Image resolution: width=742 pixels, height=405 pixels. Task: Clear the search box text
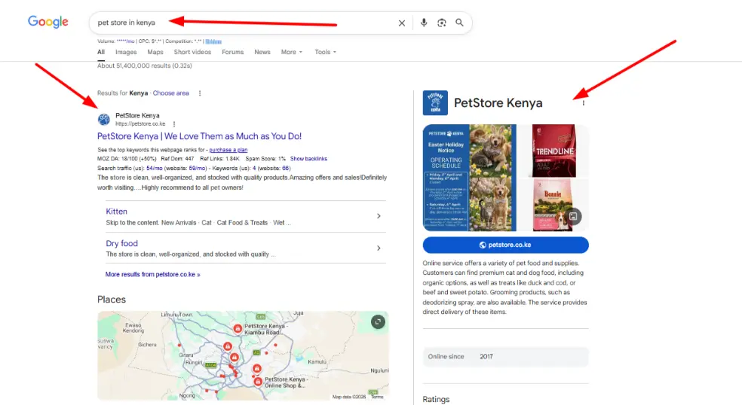click(402, 23)
